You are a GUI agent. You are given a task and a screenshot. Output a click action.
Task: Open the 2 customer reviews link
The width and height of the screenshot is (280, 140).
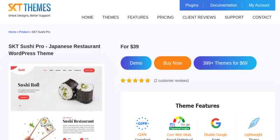click(171, 81)
